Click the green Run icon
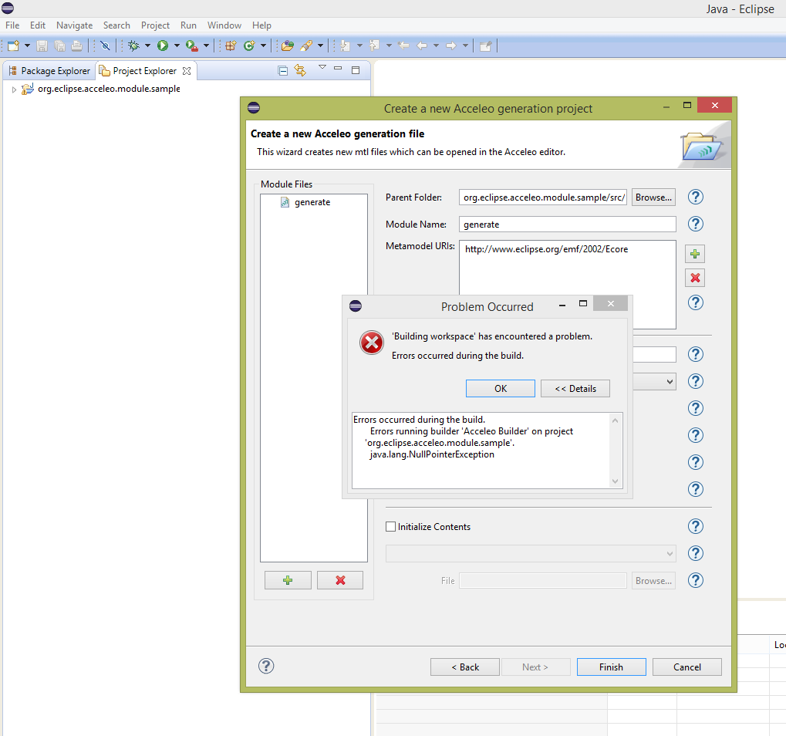 (163, 46)
